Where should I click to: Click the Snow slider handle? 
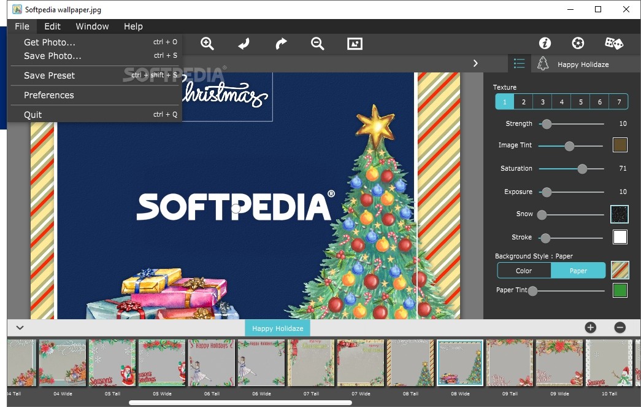coord(542,215)
